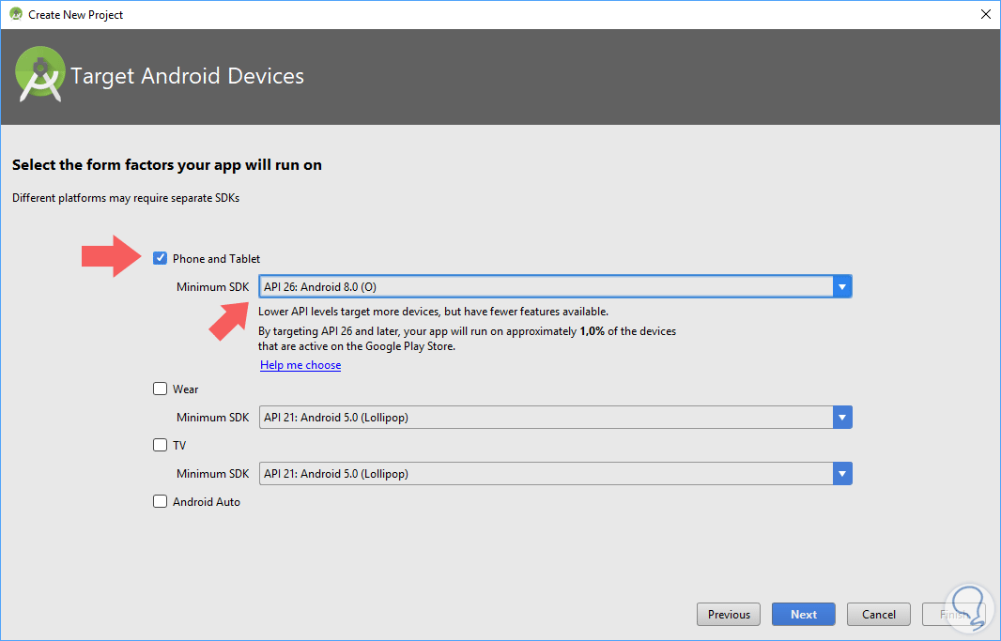Expand the Phone and Tablet Minimum SDK dropdown arrow
This screenshot has height=641, width=1001.
(x=842, y=287)
